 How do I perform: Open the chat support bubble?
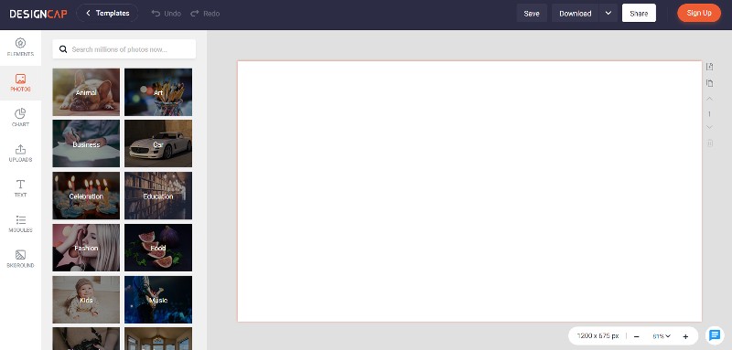click(x=715, y=334)
